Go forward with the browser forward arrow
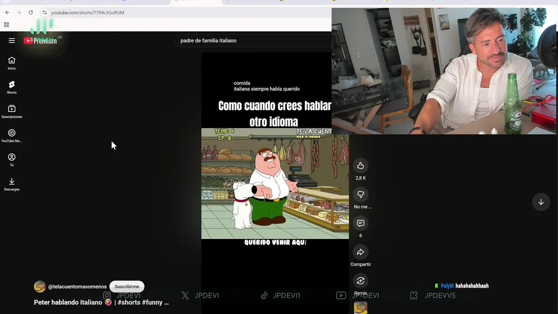The height and width of the screenshot is (314, 558). click(19, 13)
